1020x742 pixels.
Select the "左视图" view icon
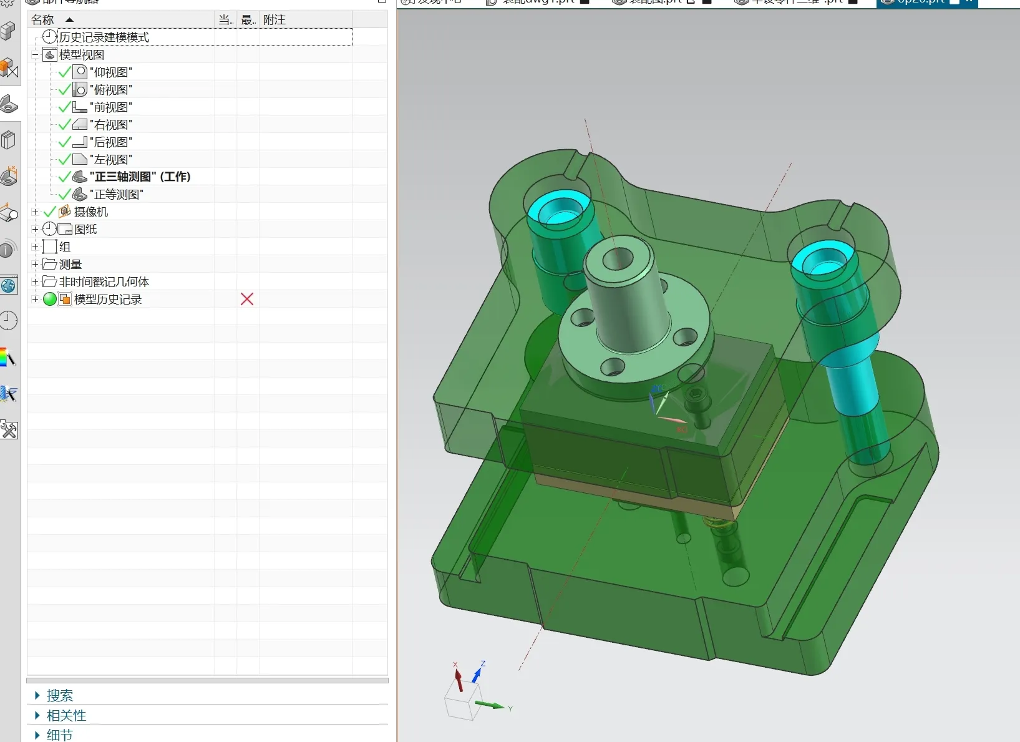[80, 159]
